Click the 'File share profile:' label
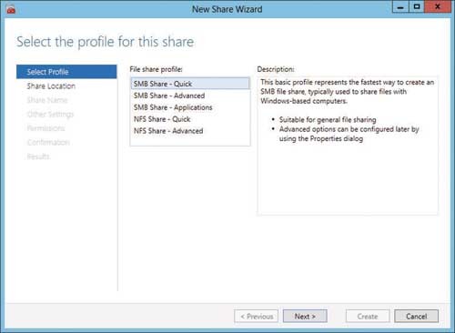The height and width of the screenshot is (333, 455). pos(156,69)
